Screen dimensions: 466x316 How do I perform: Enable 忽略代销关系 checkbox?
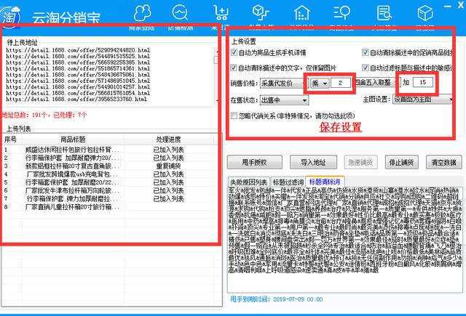click(234, 116)
